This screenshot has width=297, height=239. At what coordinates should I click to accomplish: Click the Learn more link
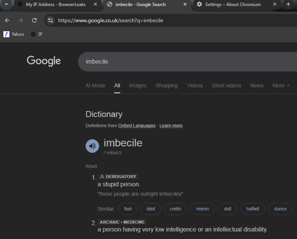click(x=171, y=126)
